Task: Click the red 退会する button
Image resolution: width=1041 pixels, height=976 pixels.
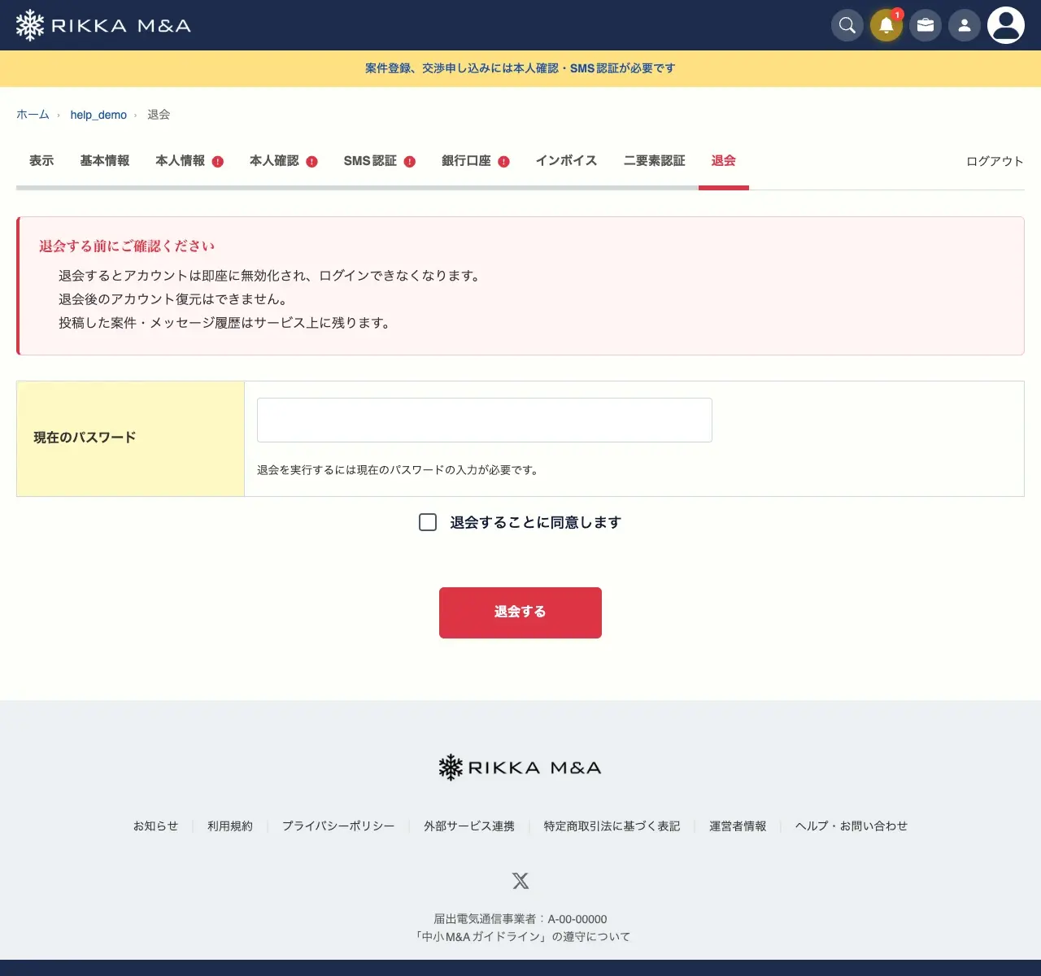Action: click(x=520, y=612)
